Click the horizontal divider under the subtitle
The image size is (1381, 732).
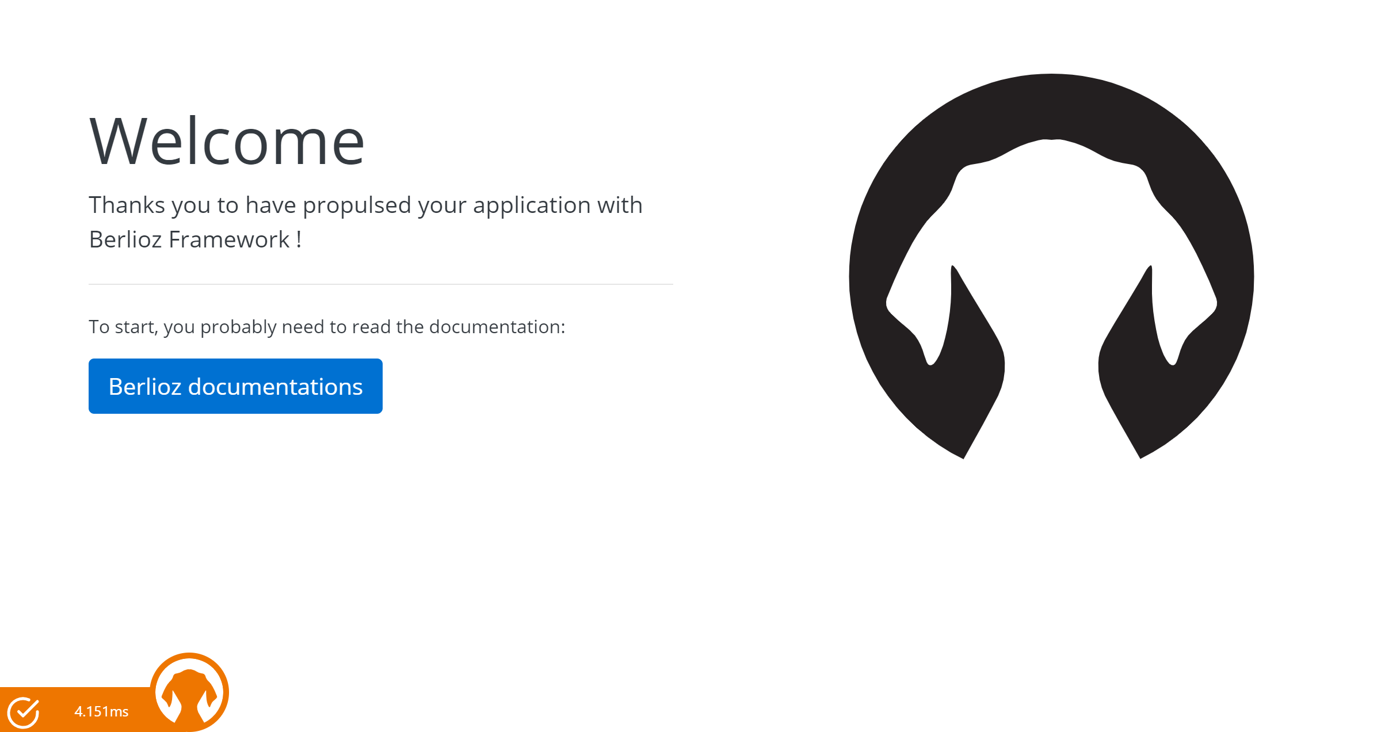[x=380, y=284]
